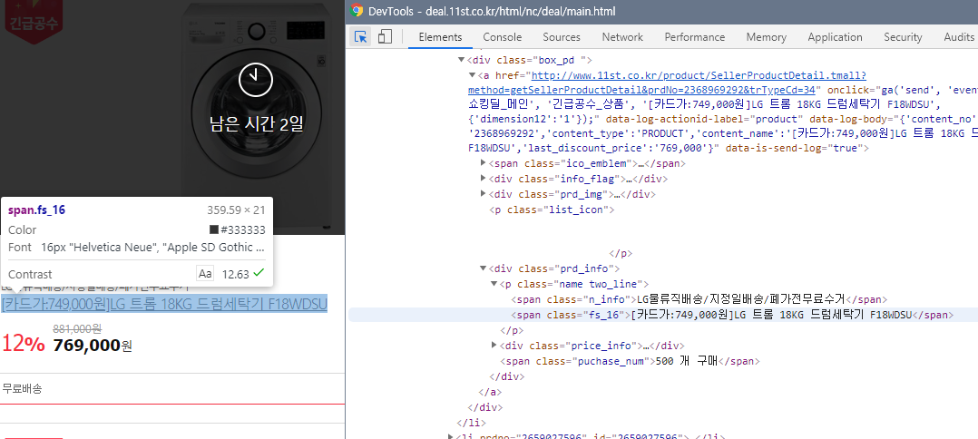
Task: Click the 769,000원 price text
Action: [93, 345]
